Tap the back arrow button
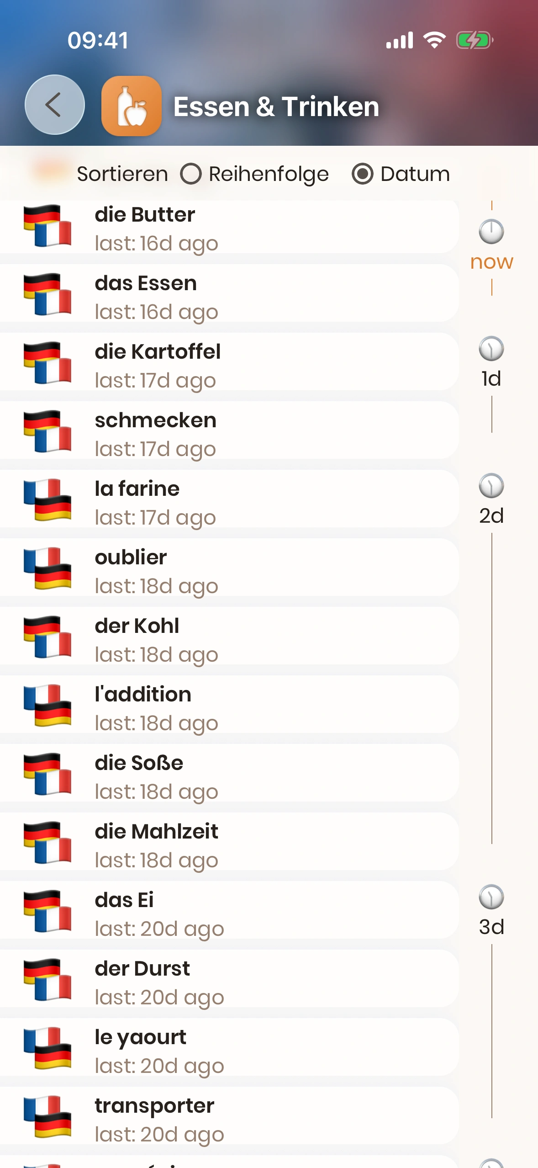This screenshot has height=1168, width=538. click(x=54, y=105)
